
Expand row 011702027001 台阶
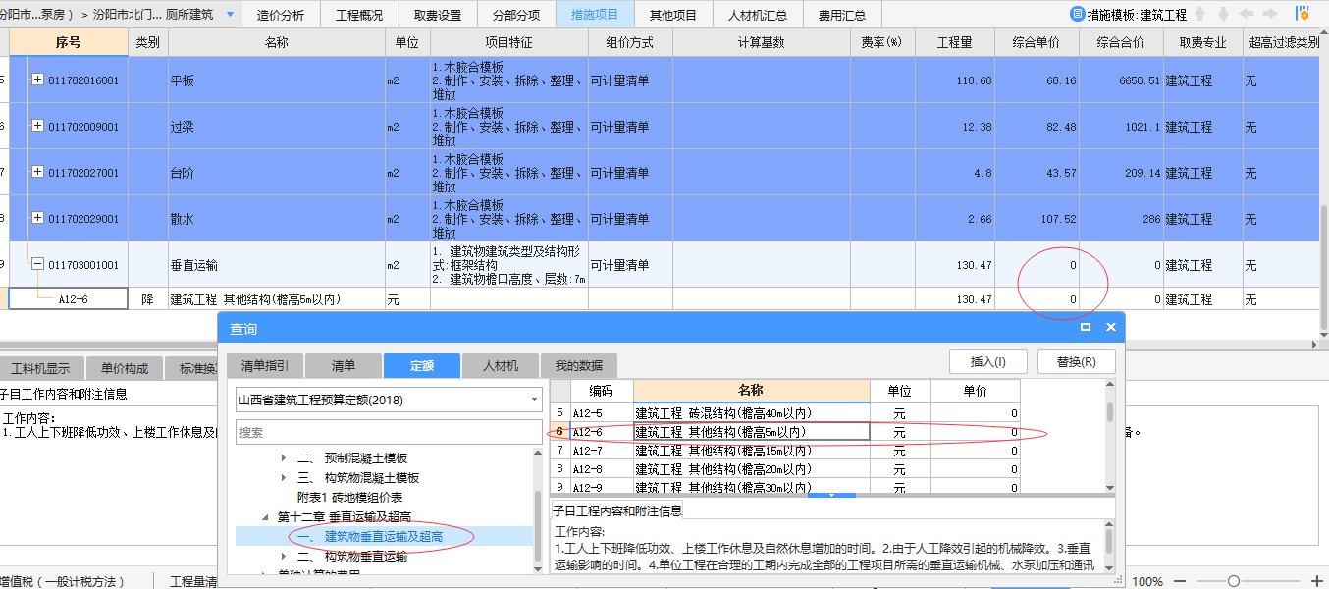coord(38,172)
